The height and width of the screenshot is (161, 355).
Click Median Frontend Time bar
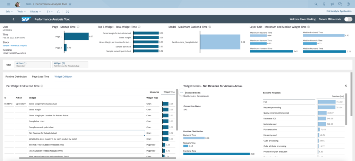point(325,51)
